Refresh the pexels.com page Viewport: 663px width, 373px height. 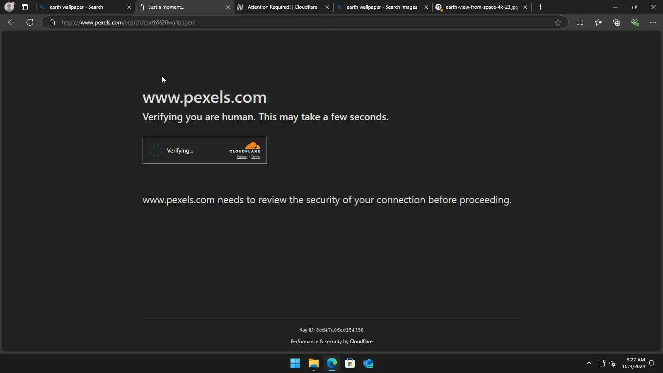coord(30,22)
